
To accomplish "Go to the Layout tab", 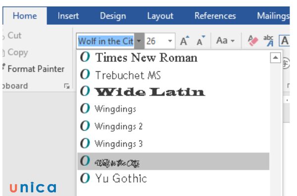I will [x=160, y=16].
